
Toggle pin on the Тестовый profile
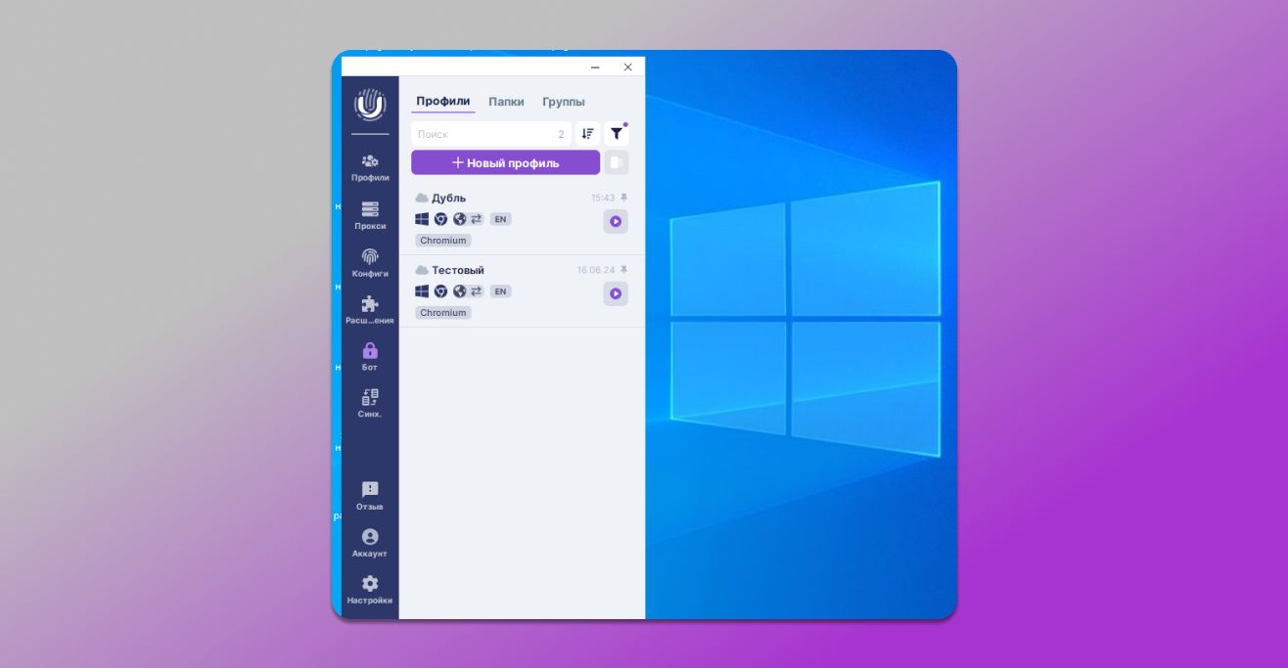pos(624,270)
